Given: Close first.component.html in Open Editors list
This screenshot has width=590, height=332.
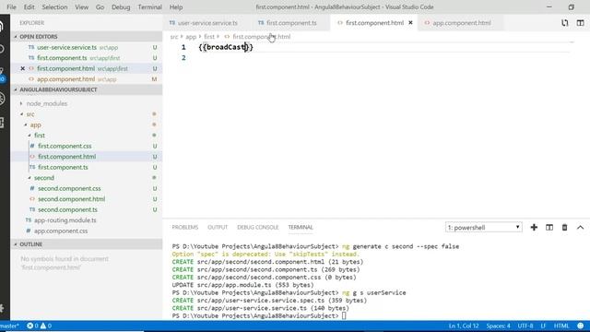Looking at the screenshot, I should point(22,68).
